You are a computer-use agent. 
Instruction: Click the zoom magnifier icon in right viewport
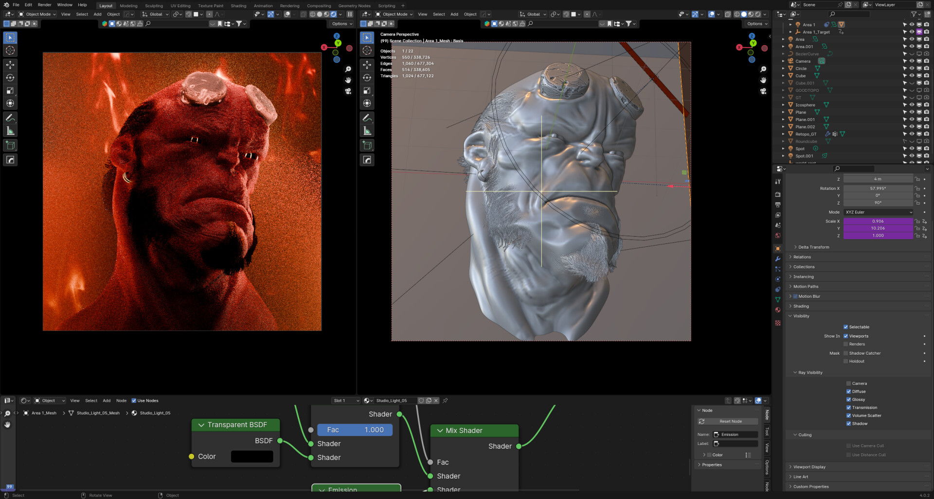pyautogui.click(x=763, y=69)
